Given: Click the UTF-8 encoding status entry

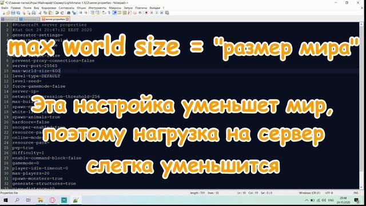Looking at the screenshot, I should (x=329, y=193).
